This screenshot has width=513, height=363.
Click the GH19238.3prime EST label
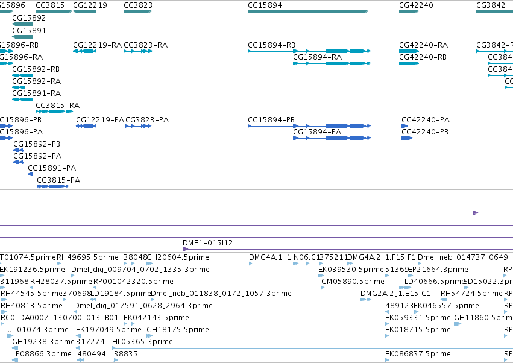click(x=43, y=342)
